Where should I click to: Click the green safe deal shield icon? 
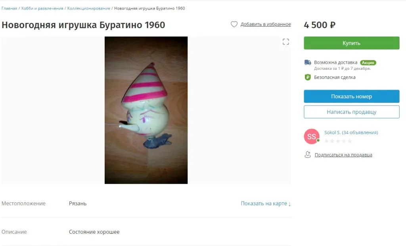pyautogui.click(x=308, y=77)
